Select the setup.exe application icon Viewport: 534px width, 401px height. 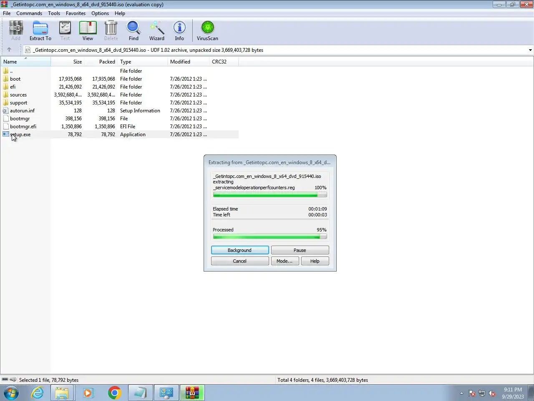coord(5,134)
